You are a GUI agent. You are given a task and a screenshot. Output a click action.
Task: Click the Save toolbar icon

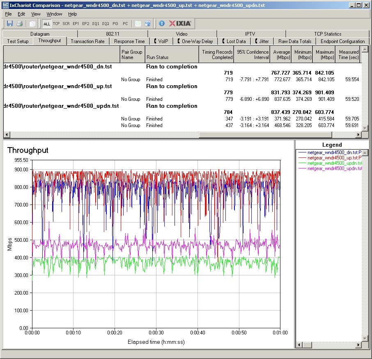pyautogui.click(x=10, y=23)
